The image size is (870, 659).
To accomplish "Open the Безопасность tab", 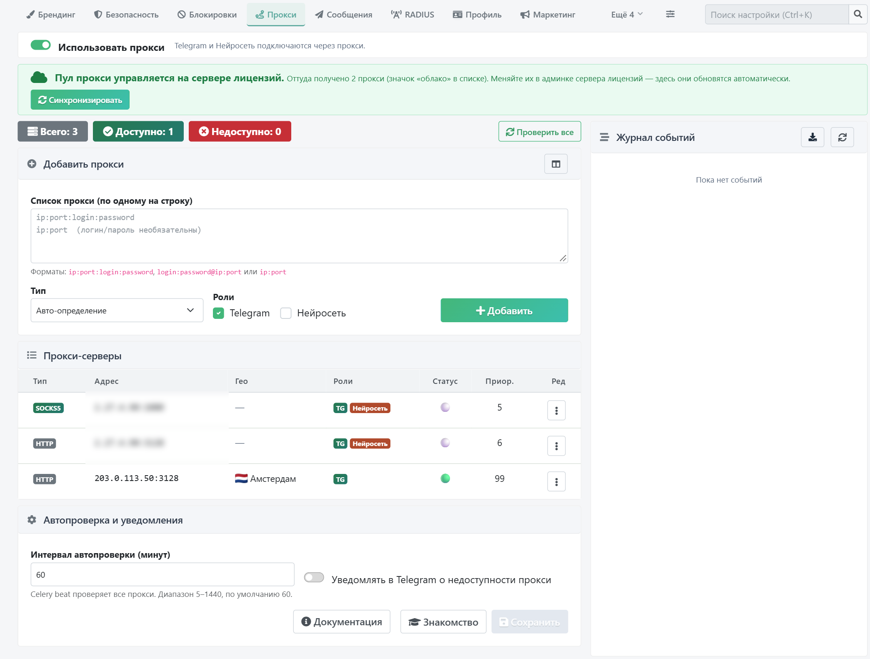I will pos(126,15).
